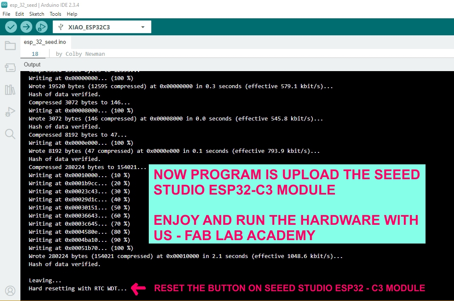Click 'Wrote 19520 bytes' output line

tap(181, 86)
